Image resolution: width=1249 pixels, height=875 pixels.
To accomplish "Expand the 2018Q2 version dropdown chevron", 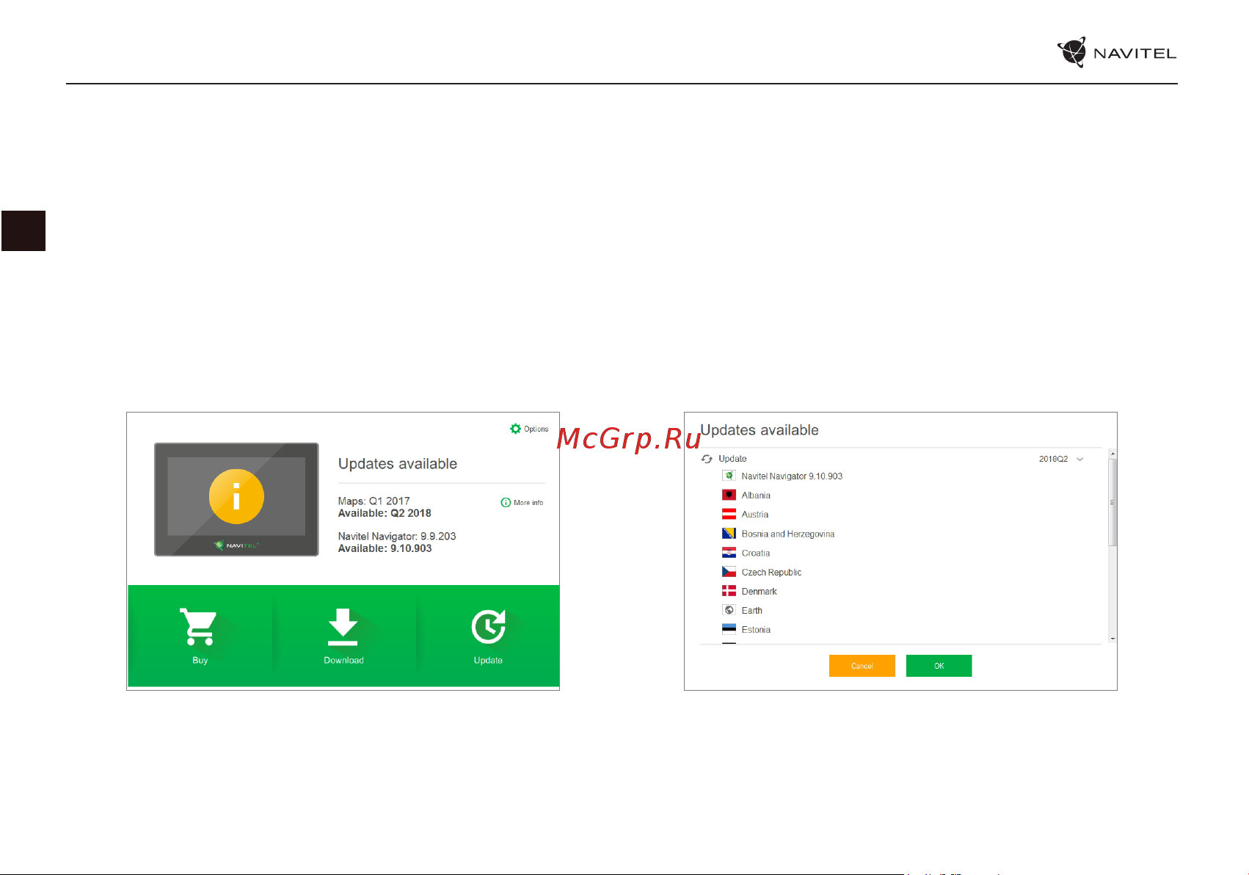I will (x=1080, y=459).
